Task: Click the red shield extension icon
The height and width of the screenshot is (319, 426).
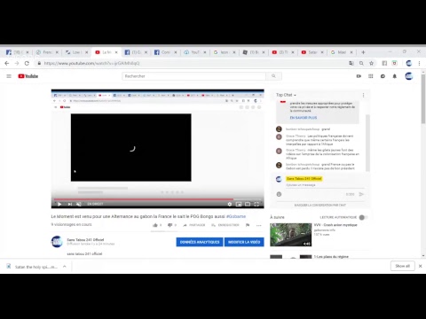Action: click(x=395, y=63)
